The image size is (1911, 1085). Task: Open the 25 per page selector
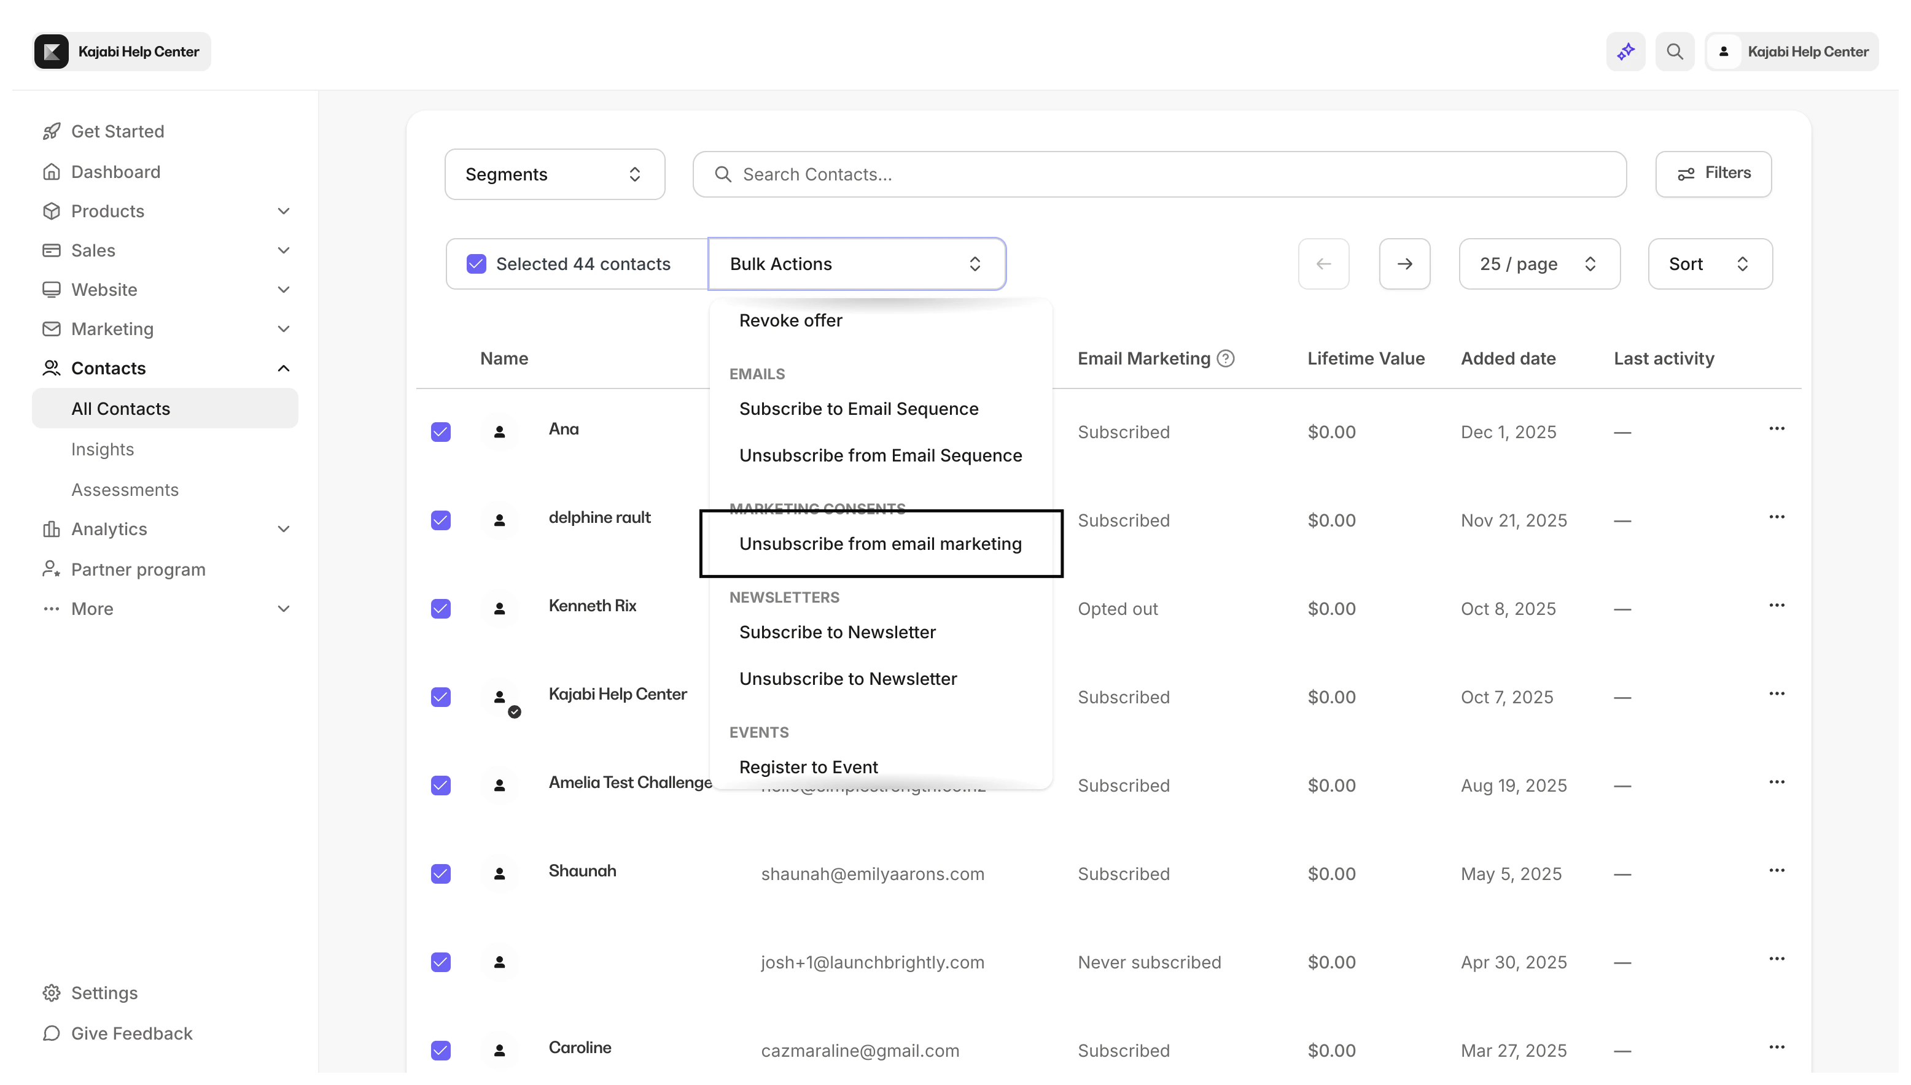[x=1539, y=263]
